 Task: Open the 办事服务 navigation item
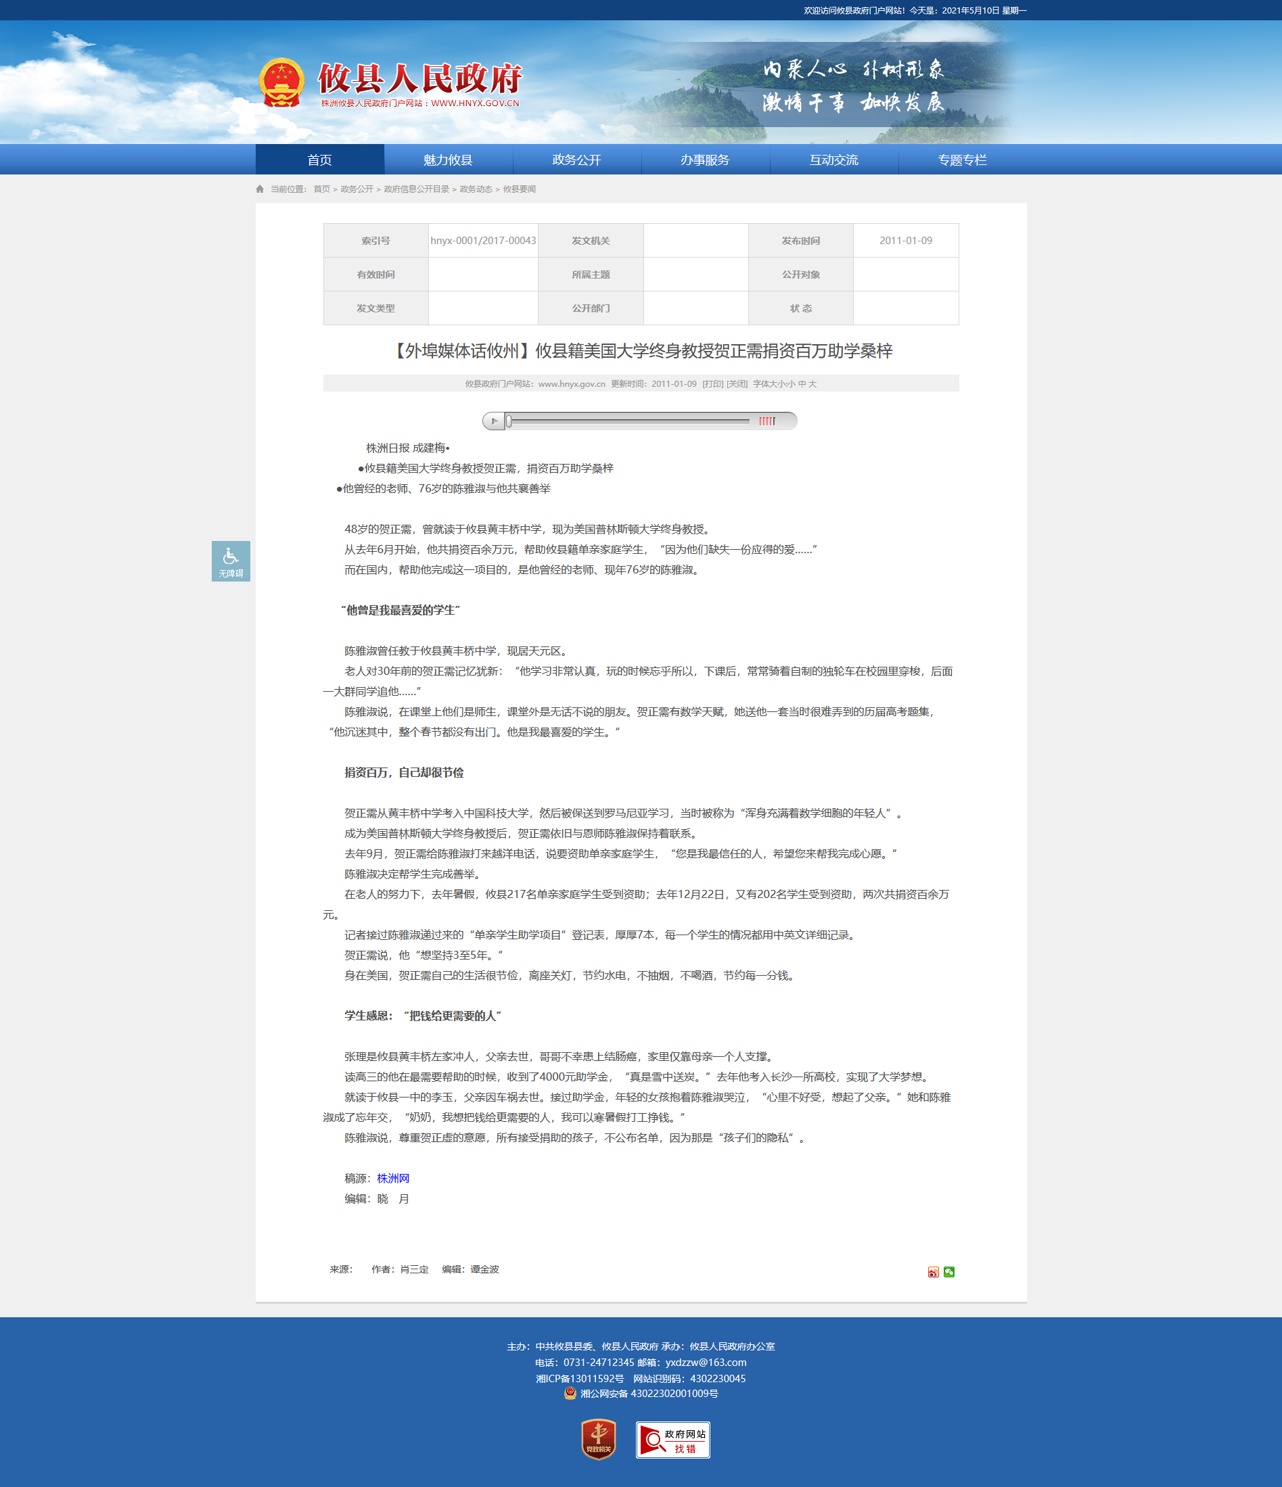click(x=705, y=160)
